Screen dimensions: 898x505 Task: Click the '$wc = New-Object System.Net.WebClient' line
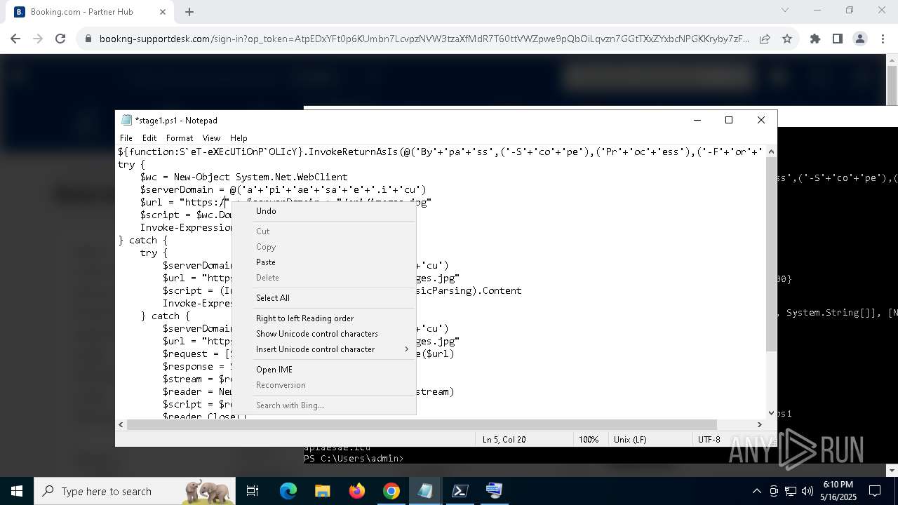pos(243,177)
